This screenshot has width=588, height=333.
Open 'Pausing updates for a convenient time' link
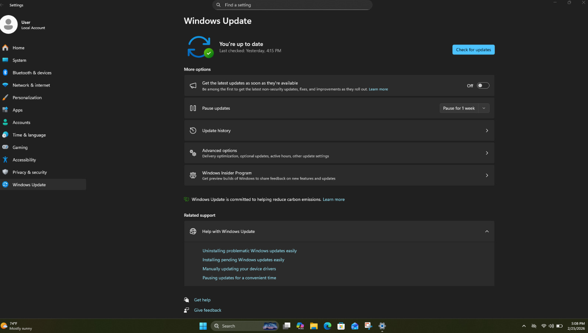(x=239, y=278)
